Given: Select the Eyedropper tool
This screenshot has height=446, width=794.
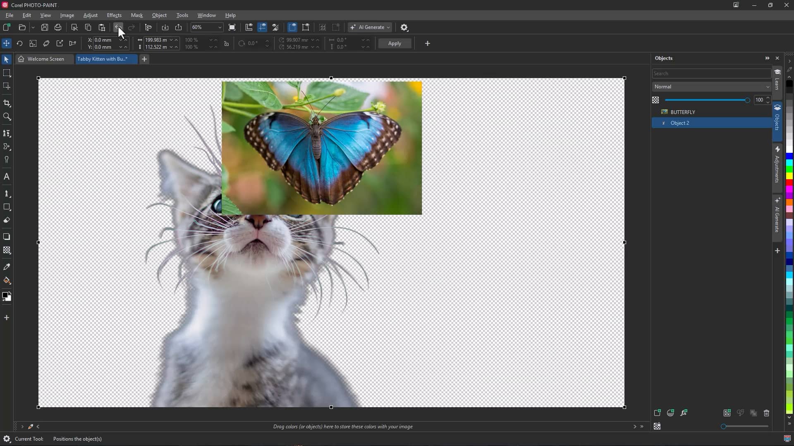Looking at the screenshot, I should [7, 267].
